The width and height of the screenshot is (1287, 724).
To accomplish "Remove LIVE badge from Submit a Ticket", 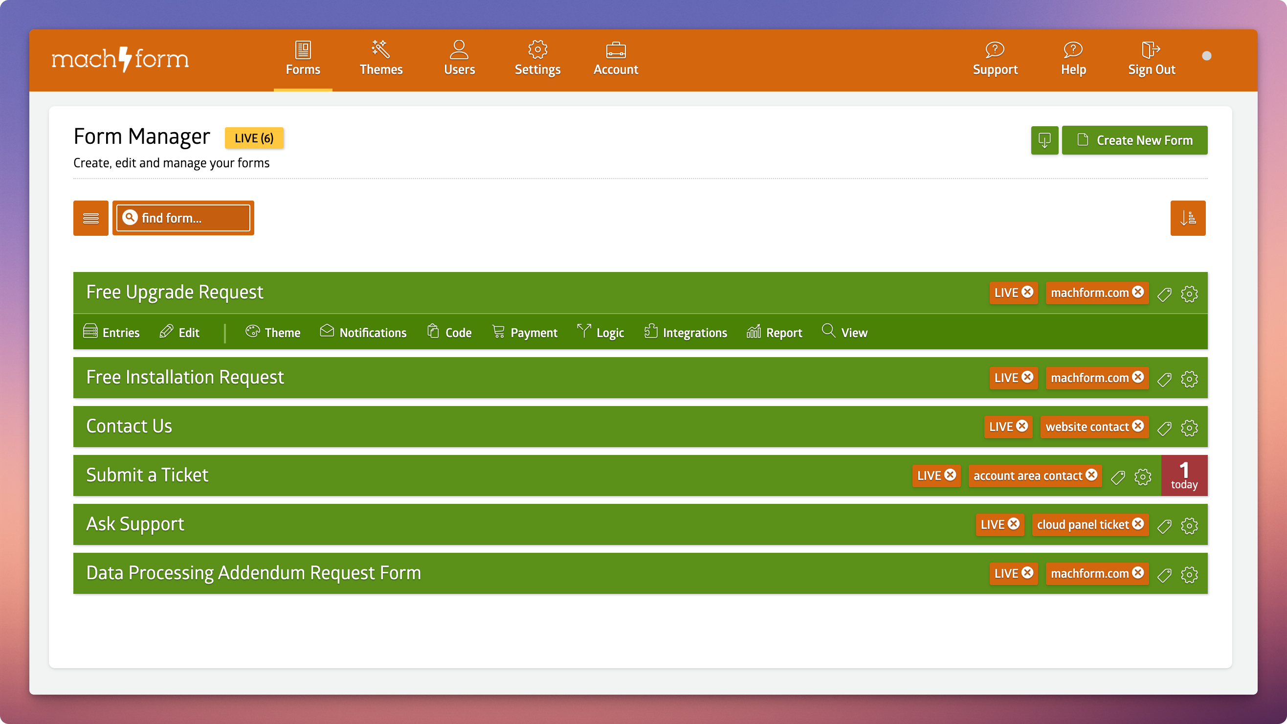I will pos(951,475).
